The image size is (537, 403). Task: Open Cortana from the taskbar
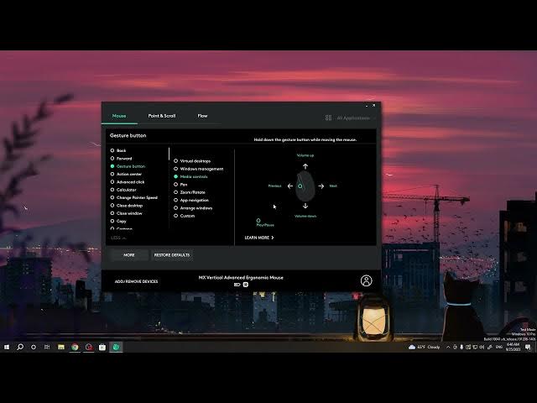pos(34,347)
